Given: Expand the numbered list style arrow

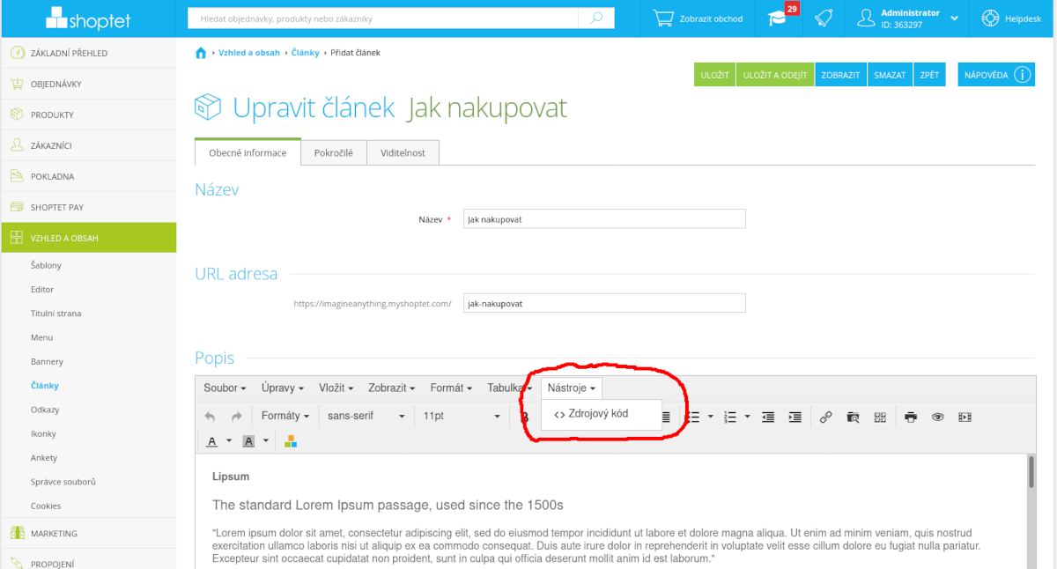Looking at the screenshot, I should coord(747,417).
